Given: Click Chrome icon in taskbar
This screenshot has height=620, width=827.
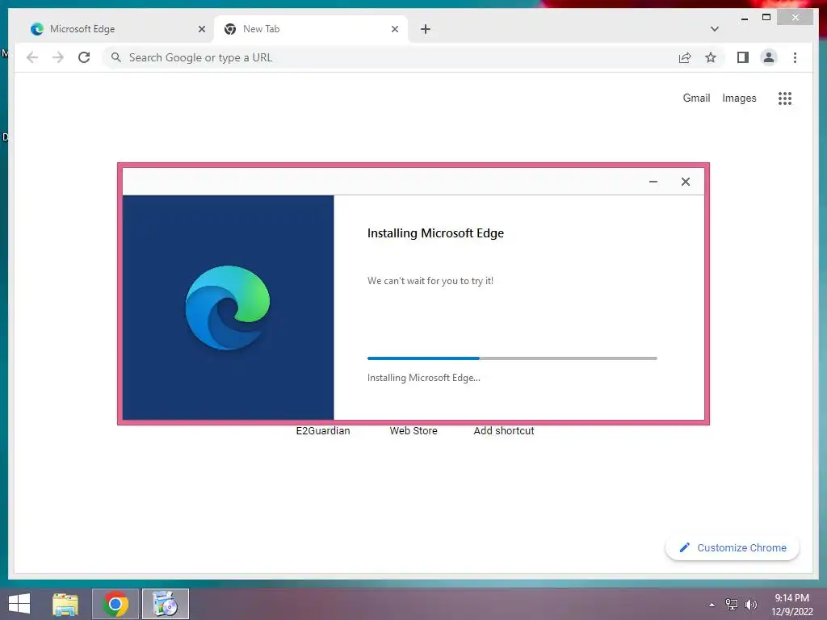Looking at the screenshot, I should pyautogui.click(x=115, y=604).
